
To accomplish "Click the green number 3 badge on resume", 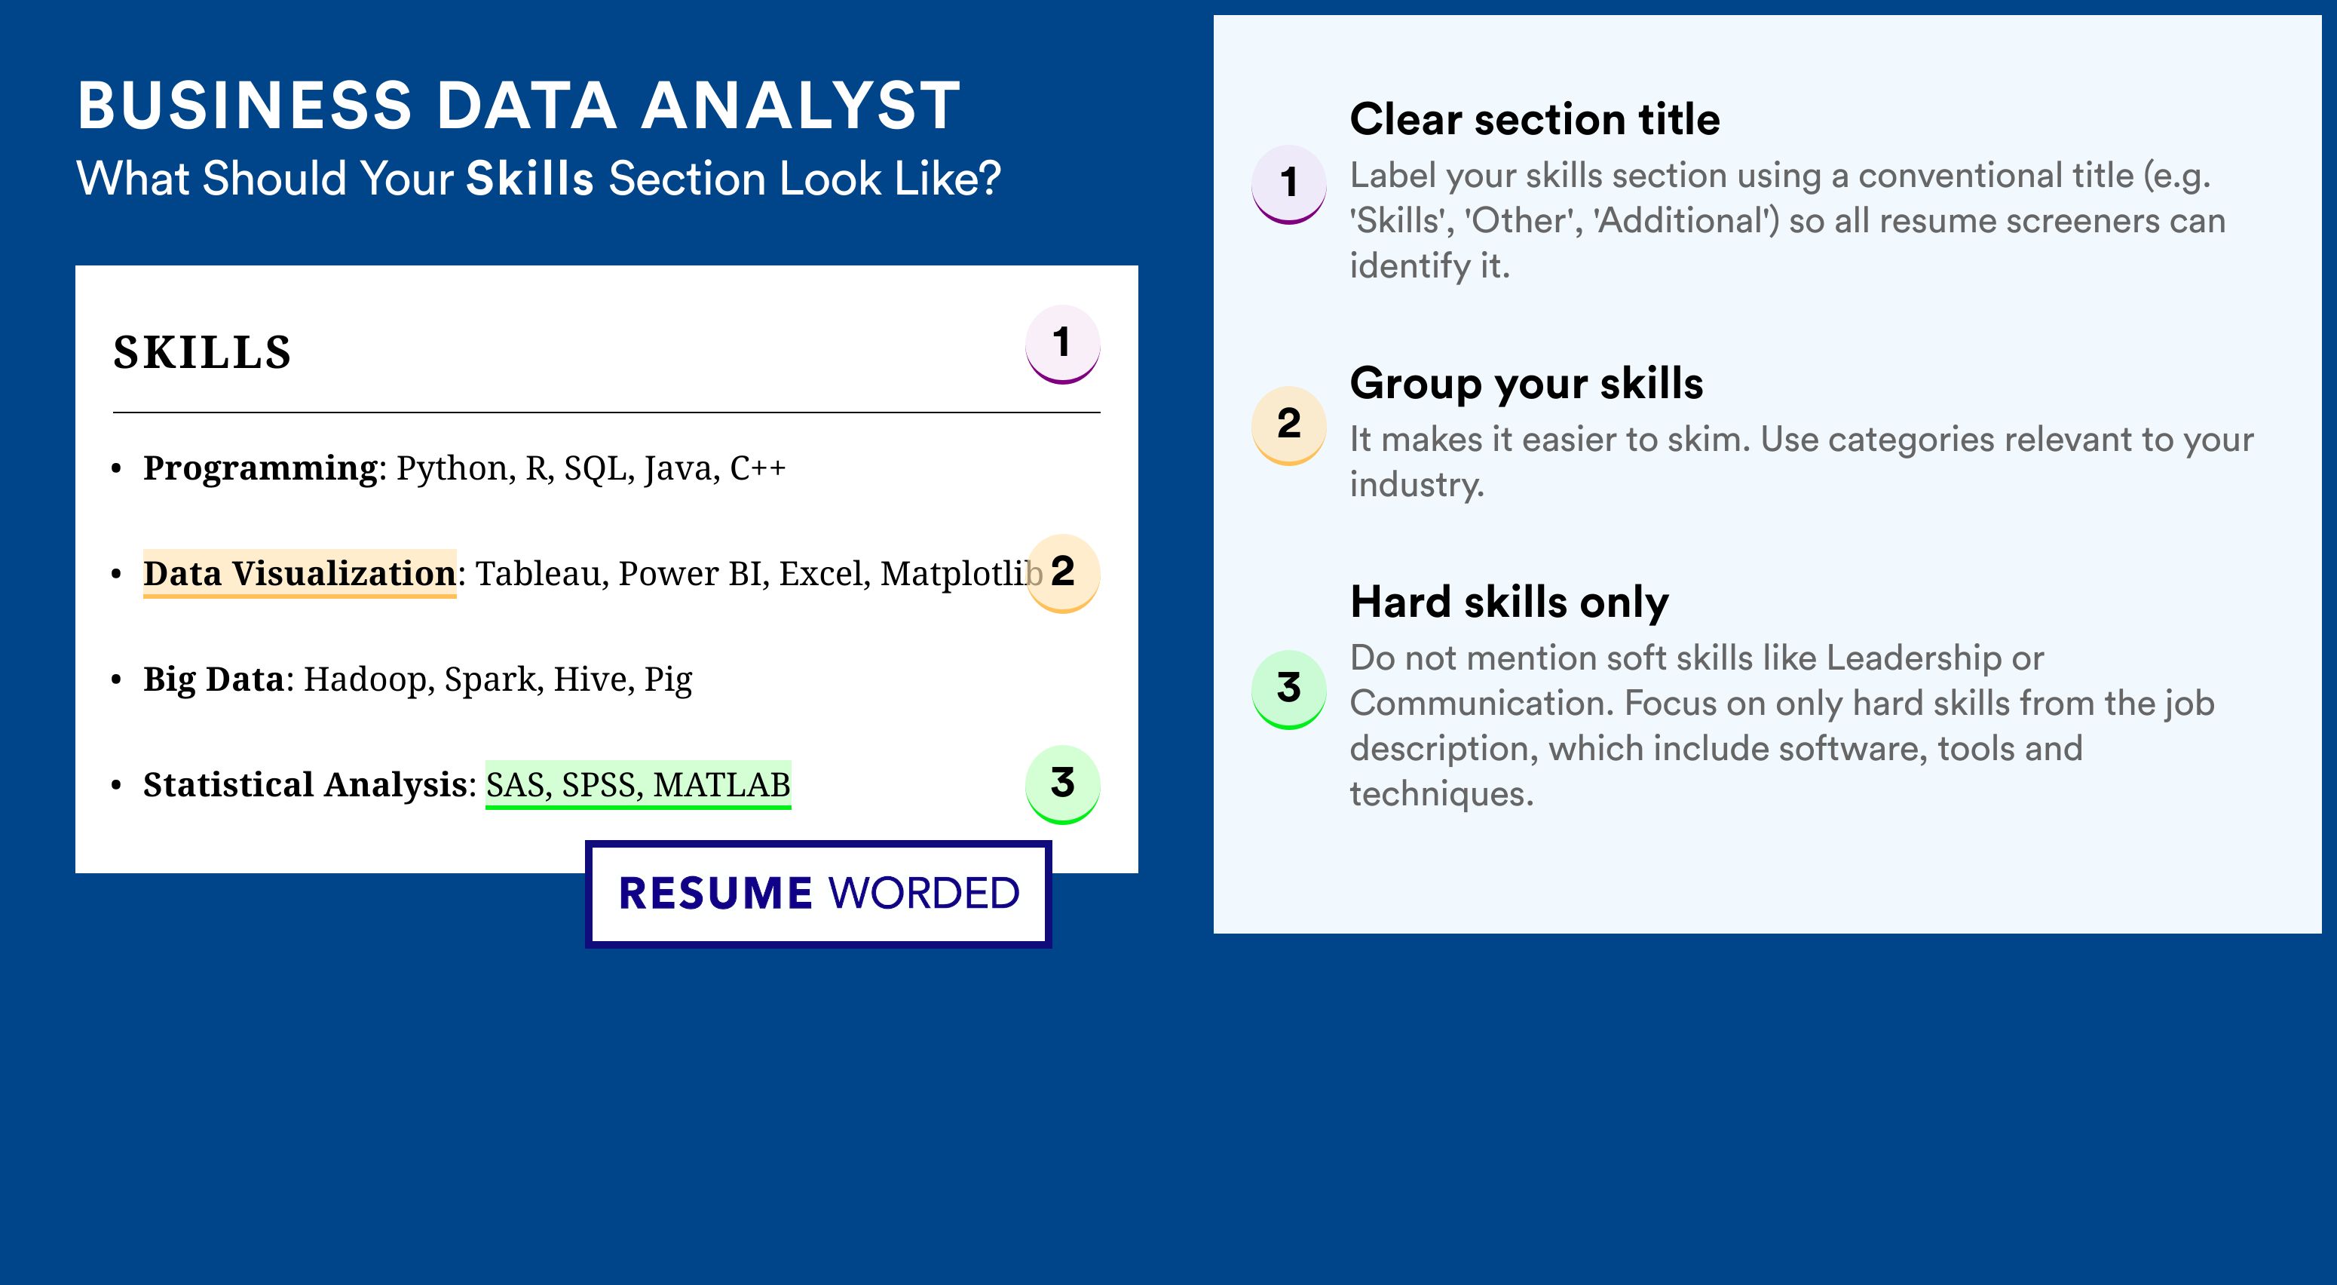I will click(1062, 784).
